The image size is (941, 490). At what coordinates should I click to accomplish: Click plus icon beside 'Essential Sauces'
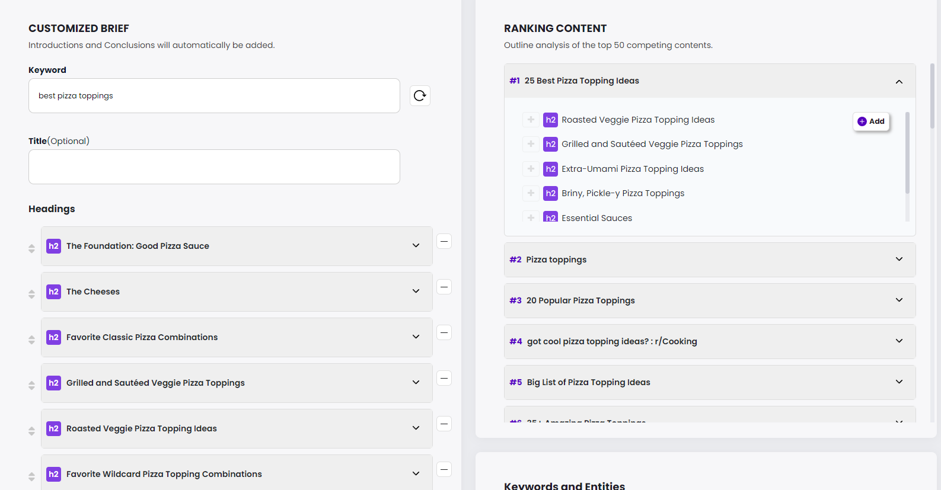point(531,217)
